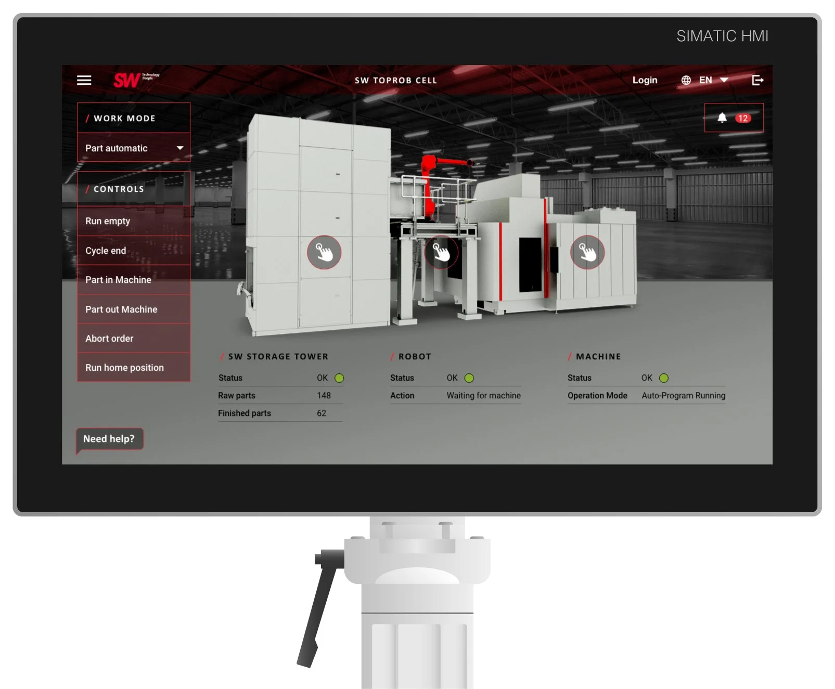Click the Cycle end control
Screen dimensions: 835x689
point(134,251)
